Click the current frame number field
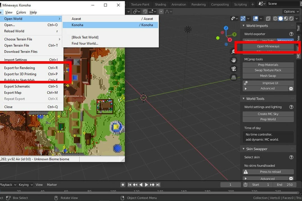This screenshot has height=201, width=302. [x=230, y=185]
